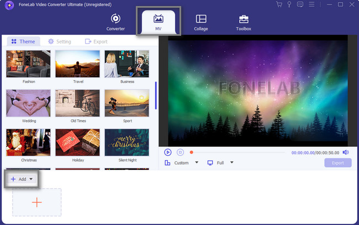The width and height of the screenshot is (359, 225).
Task: Click the FoneLab app logo
Action: tap(9, 5)
